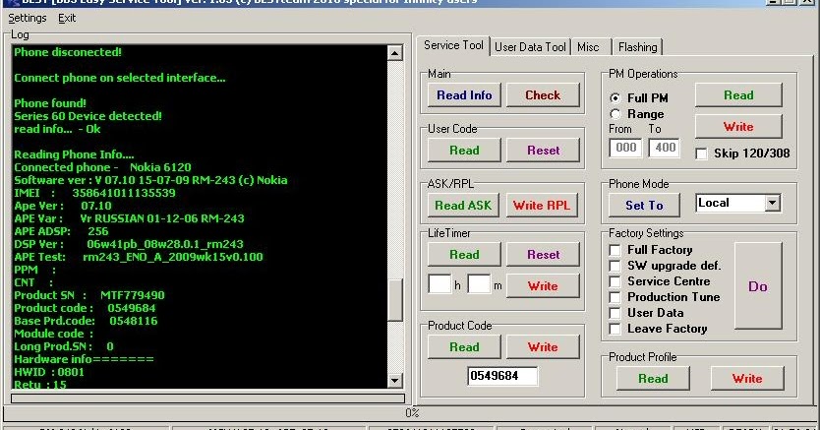Screen dimensions: 820x430
Task: Click the Read Info button
Action: pos(464,95)
